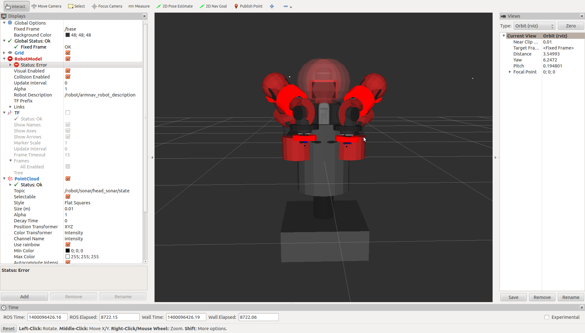Expand the RobotModel Status: Error node

tap(10, 65)
